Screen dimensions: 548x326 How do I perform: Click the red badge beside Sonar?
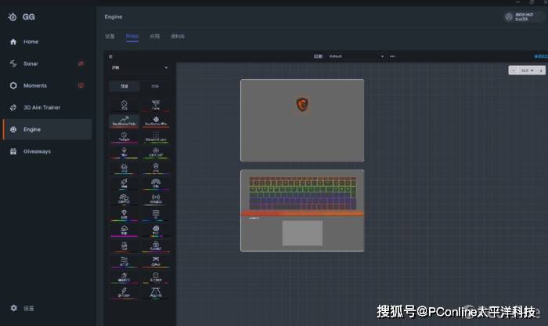81,63
